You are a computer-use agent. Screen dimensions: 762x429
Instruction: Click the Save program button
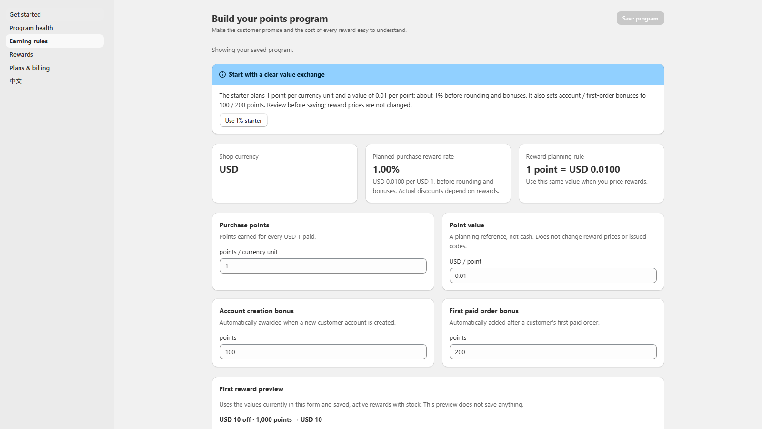[640, 18]
